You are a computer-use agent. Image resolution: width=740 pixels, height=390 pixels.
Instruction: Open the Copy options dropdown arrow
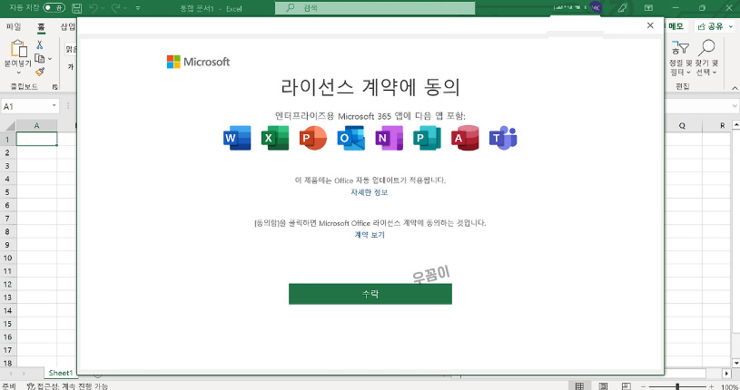point(50,59)
